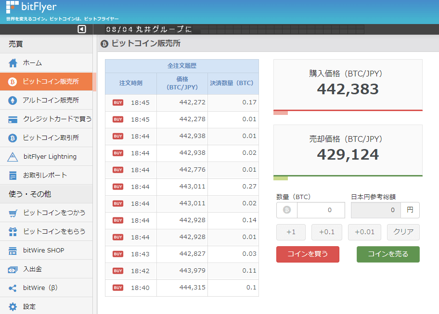Viewport: 439px width, 314px height.
Task: Open the ホーム menu item
Action: click(46, 63)
